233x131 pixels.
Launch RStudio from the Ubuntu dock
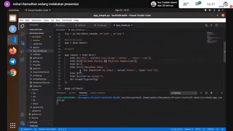[13, 29]
